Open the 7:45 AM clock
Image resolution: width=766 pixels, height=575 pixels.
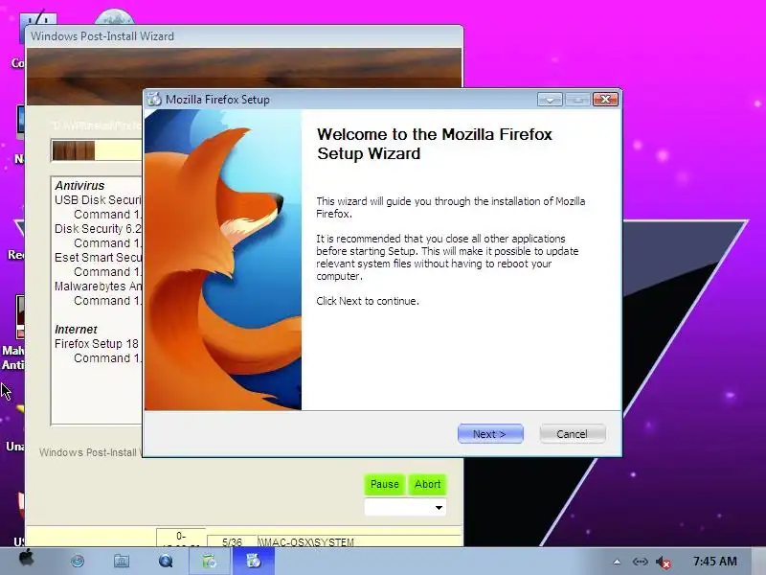[x=714, y=562]
